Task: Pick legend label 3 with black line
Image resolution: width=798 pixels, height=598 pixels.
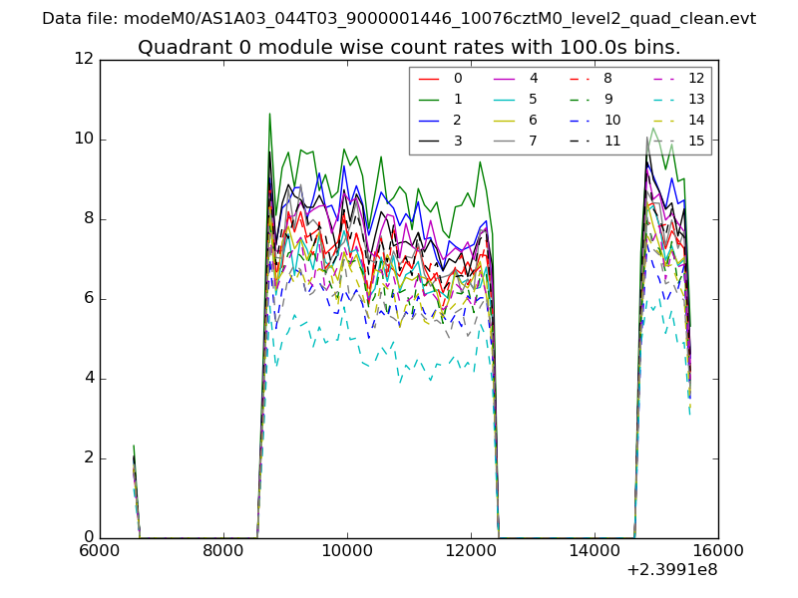Action: pos(458,141)
